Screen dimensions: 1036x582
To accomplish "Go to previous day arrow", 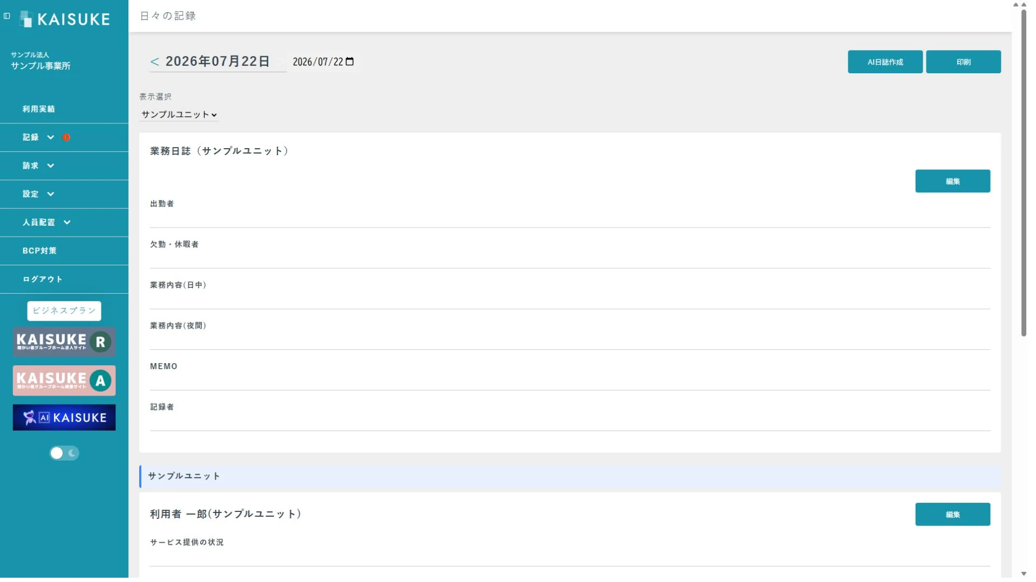I will point(154,62).
